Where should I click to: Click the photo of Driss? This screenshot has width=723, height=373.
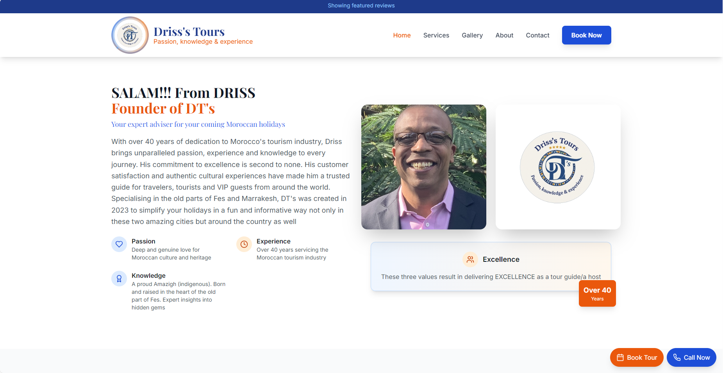point(423,167)
